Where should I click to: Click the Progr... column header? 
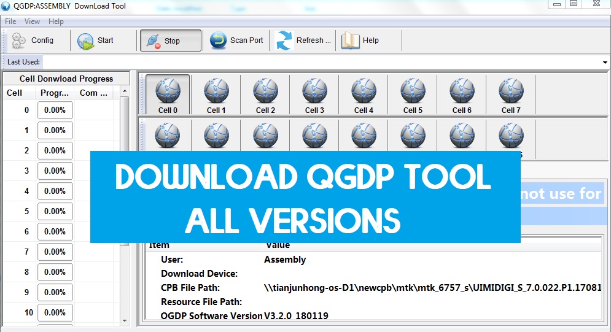pos(55,93)
